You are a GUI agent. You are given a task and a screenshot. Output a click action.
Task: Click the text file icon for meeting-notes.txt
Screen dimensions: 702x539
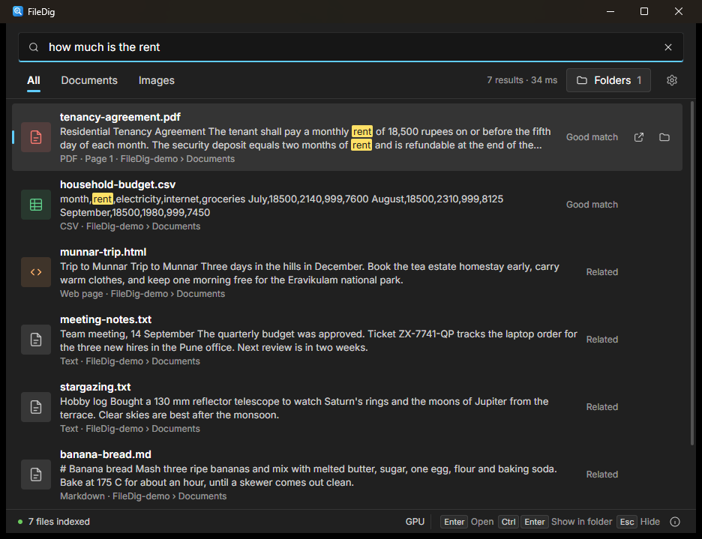tap(36, 340)
